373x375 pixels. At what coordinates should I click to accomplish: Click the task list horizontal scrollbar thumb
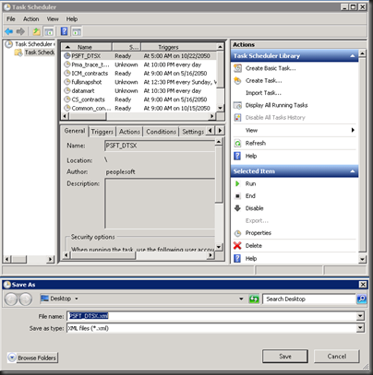coord(88,116)
